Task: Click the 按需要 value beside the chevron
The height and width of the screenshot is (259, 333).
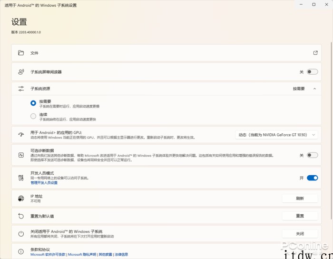Action: click(299, 89)
